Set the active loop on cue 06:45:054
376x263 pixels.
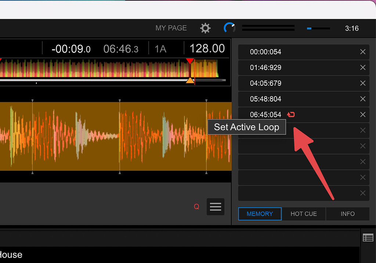click(x=290, y=114)
